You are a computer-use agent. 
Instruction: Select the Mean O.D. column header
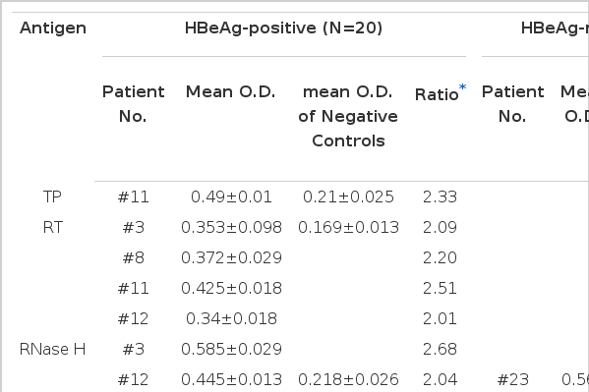click(231, 92)
